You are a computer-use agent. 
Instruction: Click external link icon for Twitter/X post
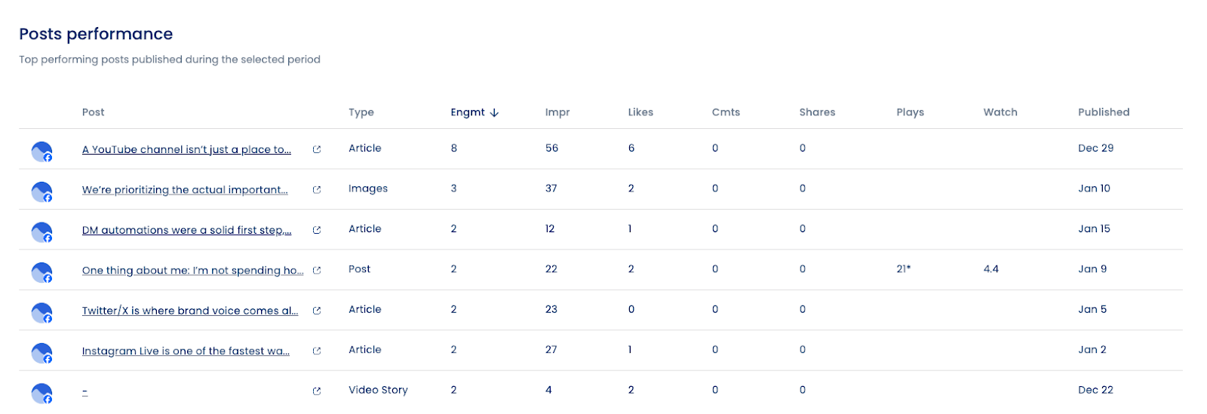coord(317,311)
